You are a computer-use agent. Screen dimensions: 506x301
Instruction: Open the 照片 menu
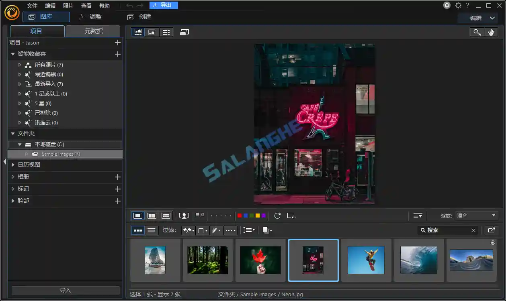pos(68,6)
